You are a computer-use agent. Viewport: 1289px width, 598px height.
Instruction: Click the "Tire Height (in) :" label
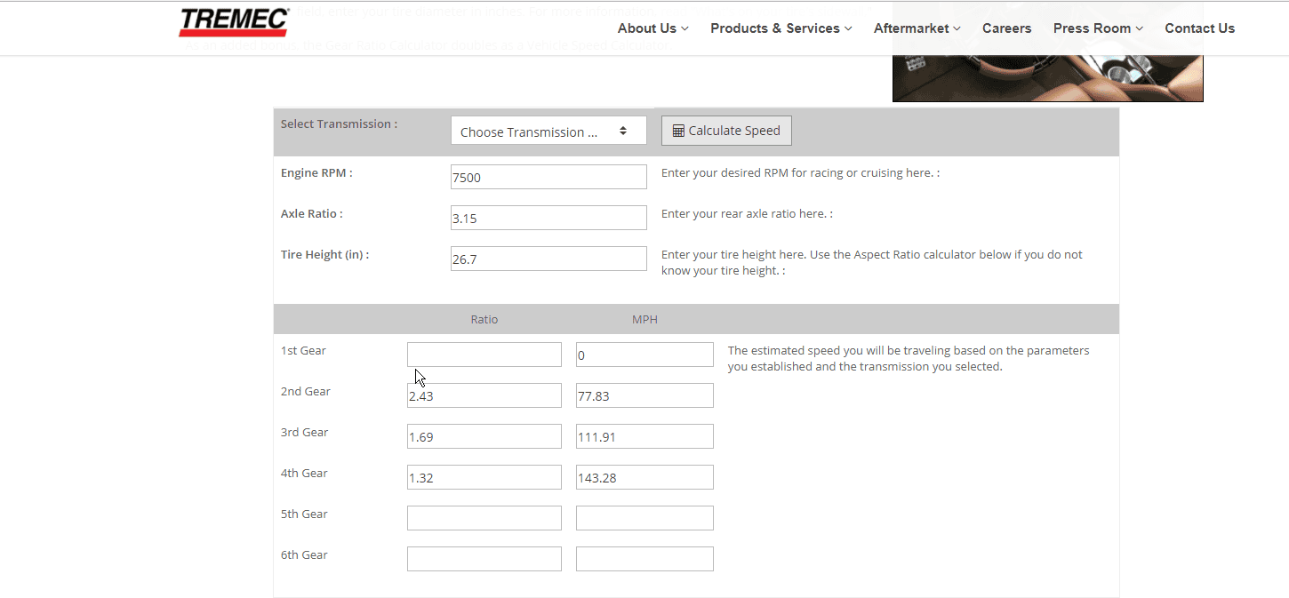click(324, 255)
